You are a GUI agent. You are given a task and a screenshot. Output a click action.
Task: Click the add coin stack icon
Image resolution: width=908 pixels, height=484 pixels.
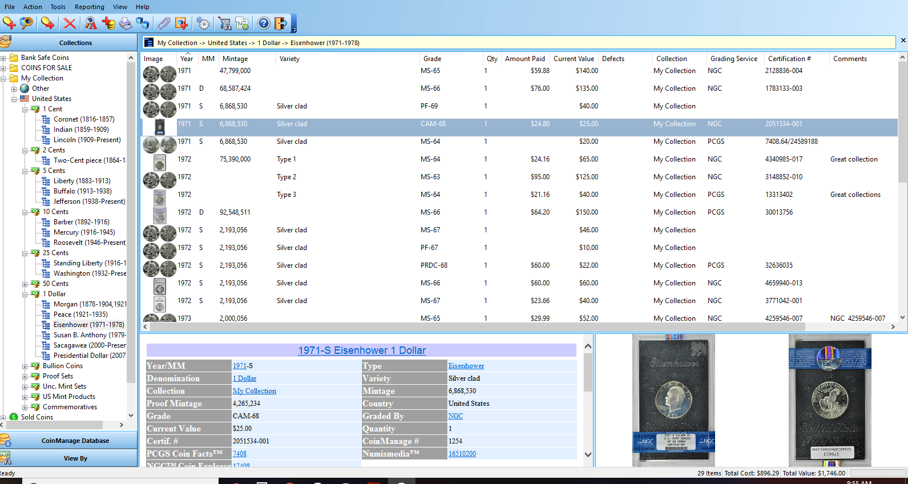108,23
